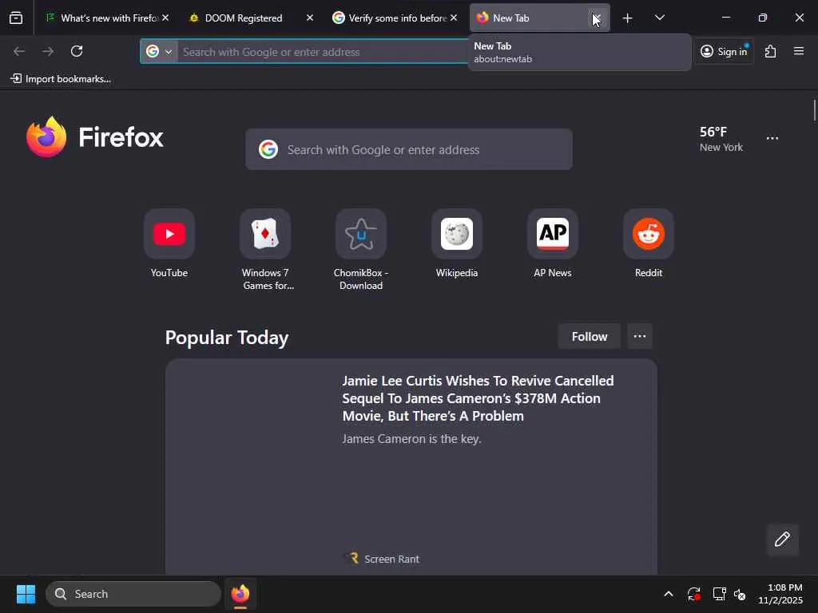Click the Screen Rant source label

coord(391,559)
